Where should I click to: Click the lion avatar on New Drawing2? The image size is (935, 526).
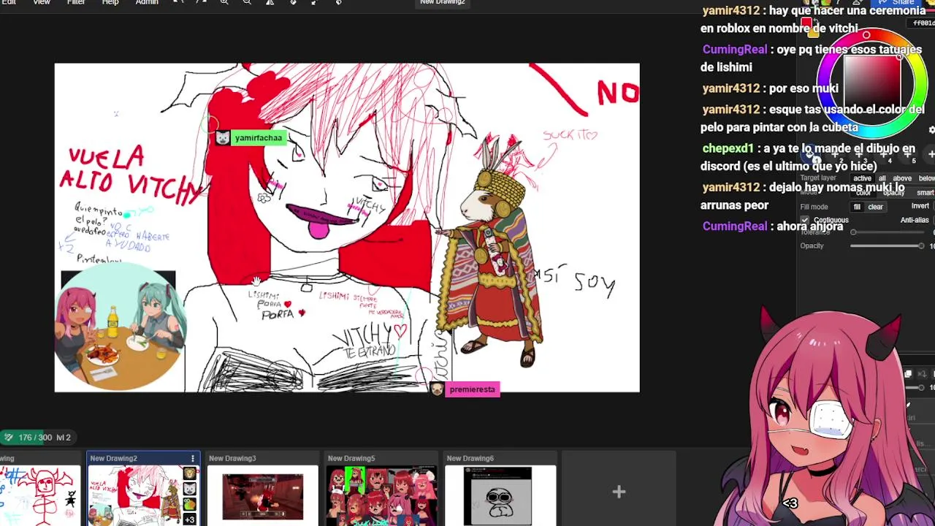190,473
